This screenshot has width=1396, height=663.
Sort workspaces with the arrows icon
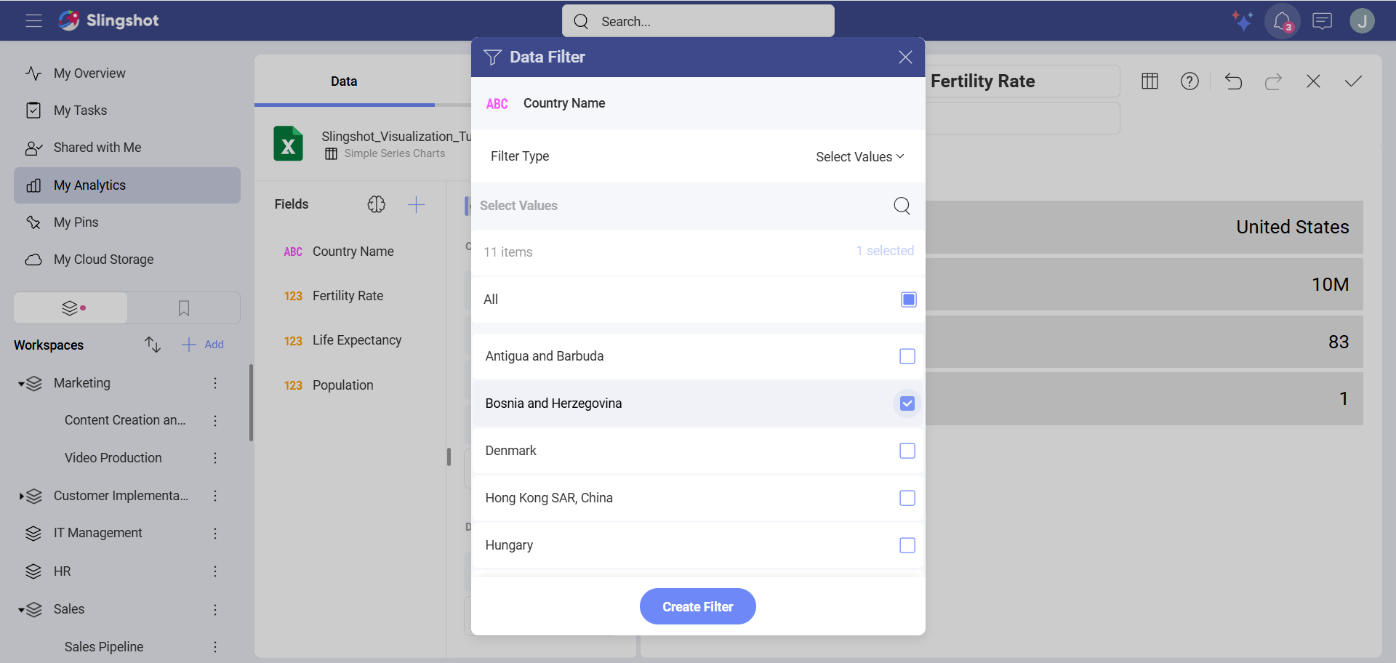tap(152, 345)
